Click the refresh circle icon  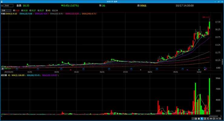(x=214, y=119)
